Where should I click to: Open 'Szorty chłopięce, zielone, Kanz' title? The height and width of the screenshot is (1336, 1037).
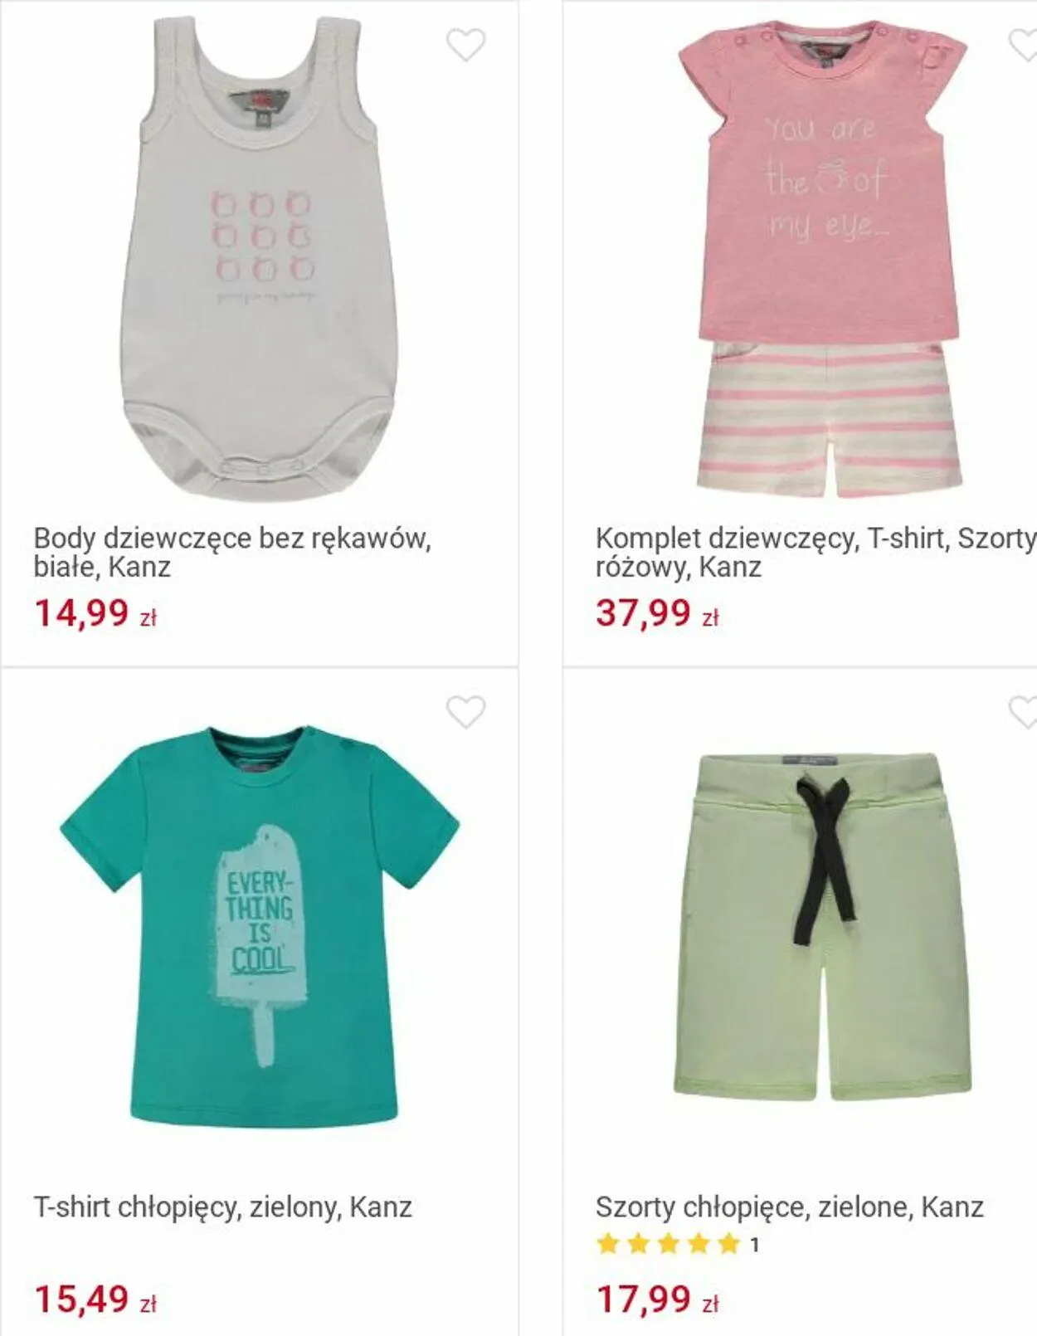pyautogui.click(x=789, y=1207)
